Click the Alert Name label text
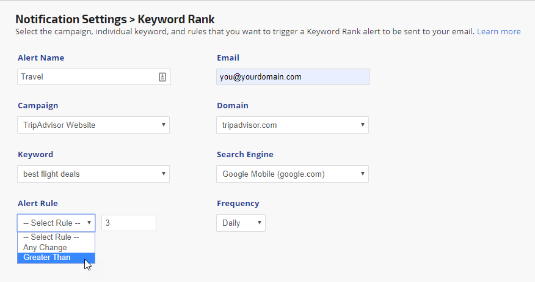 click(x=41, y=58)
